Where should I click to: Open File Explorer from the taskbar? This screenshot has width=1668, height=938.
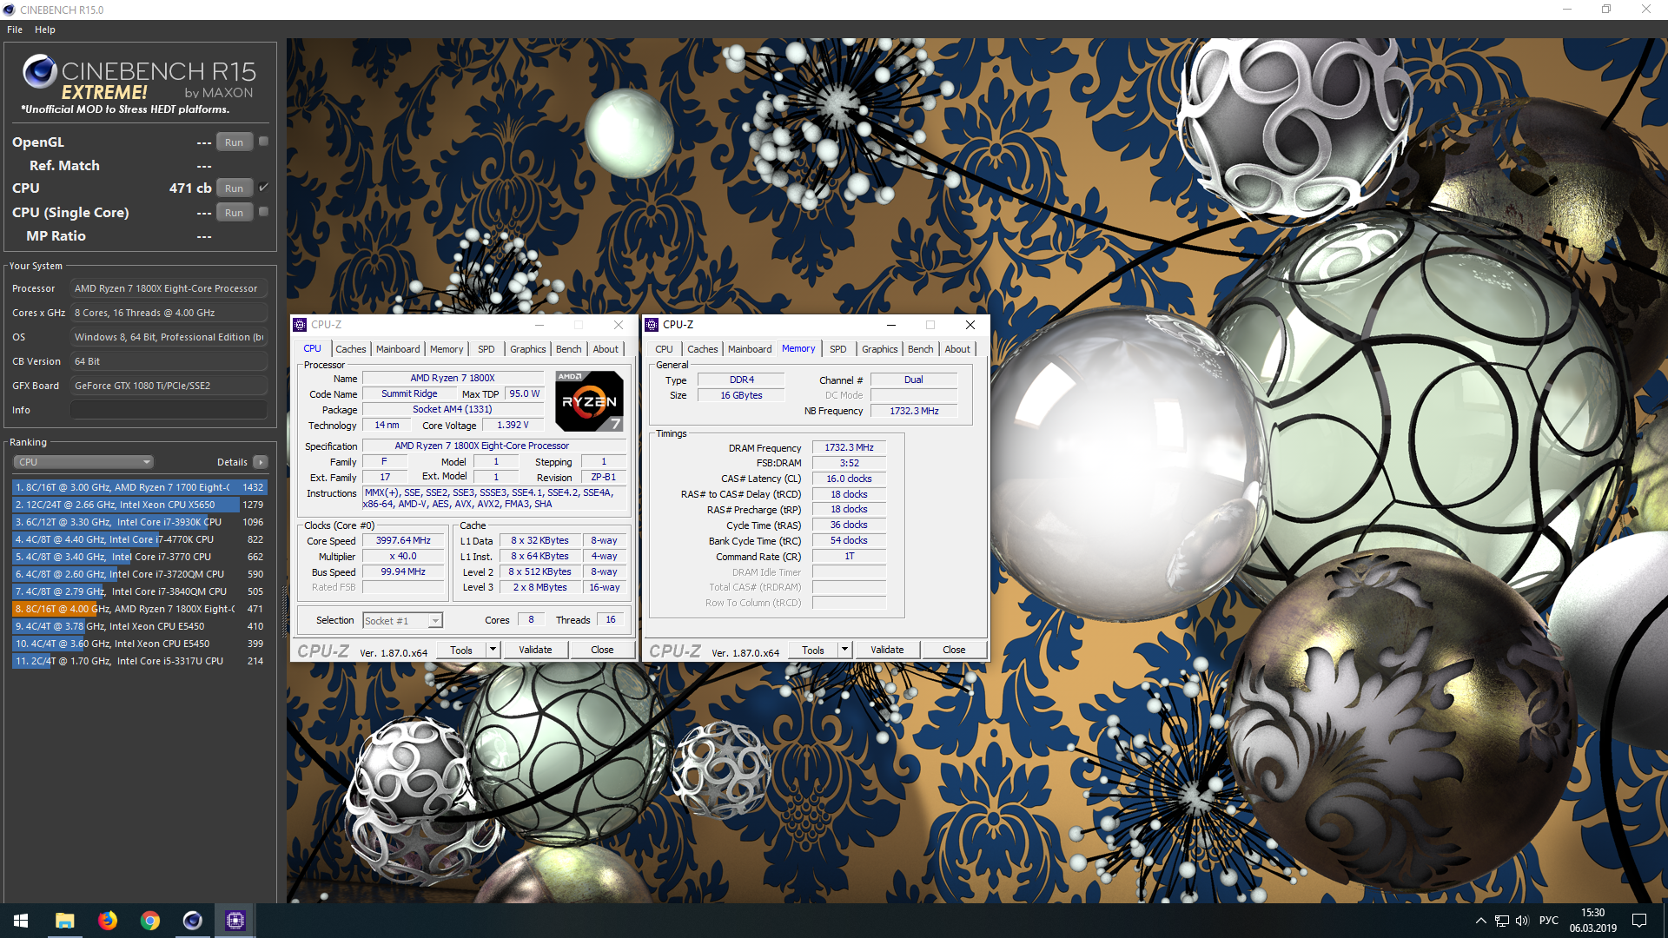coord(64,921)
